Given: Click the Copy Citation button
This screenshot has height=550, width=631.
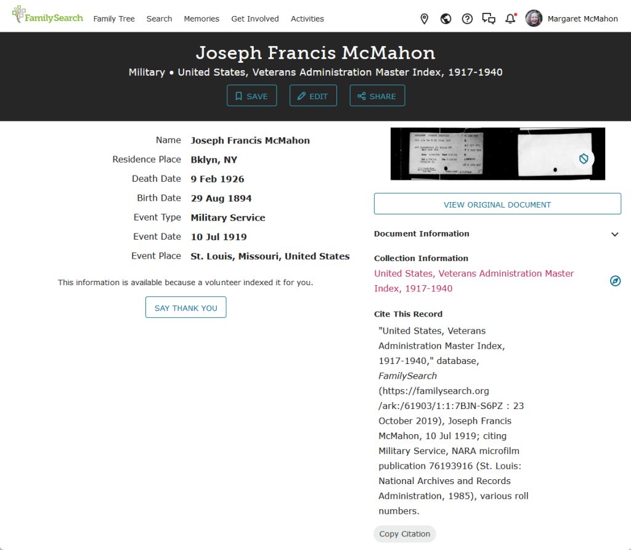Looking at the screenshot, I should click(x=404, y=534).
